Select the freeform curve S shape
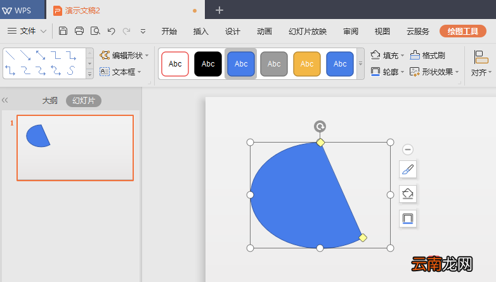Image resolution: width=496 pixels, height=282 pixels. [71, 70]
